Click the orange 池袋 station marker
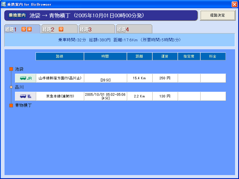Viewport: 239px width, 179px height. click(11, 69)
